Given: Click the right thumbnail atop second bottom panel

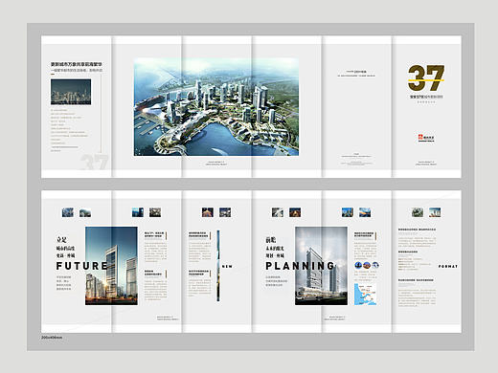Looking at the screenshot, I should pyautogui.click(x=155, y=212).
